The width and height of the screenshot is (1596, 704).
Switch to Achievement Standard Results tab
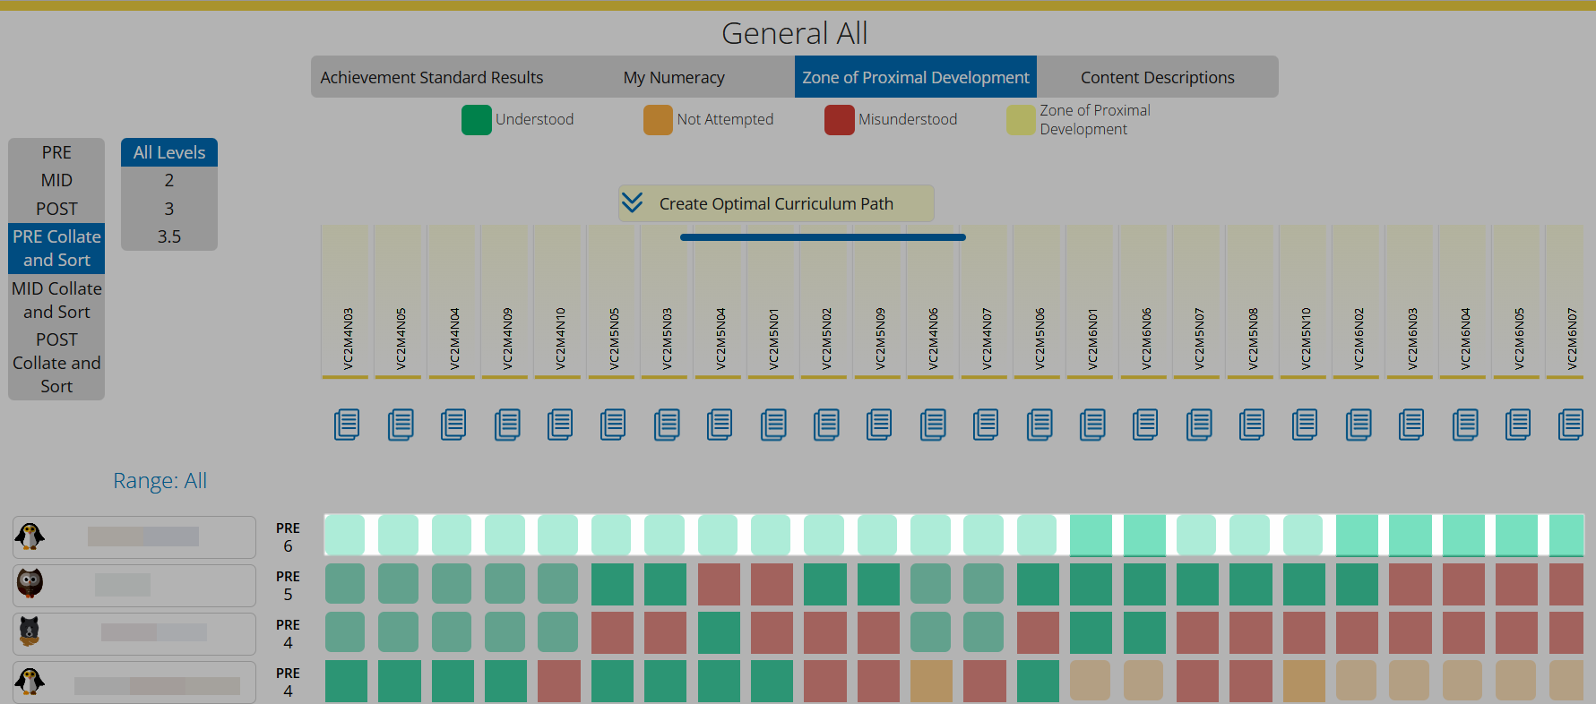point(432,77)
